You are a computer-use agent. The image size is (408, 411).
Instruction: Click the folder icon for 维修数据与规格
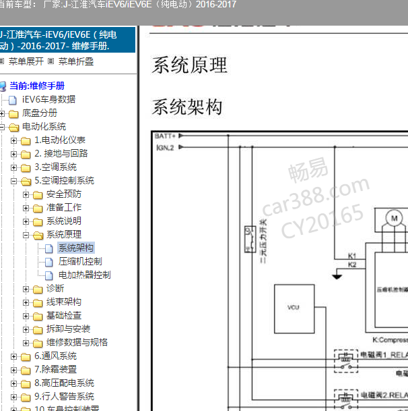[38, 344]
